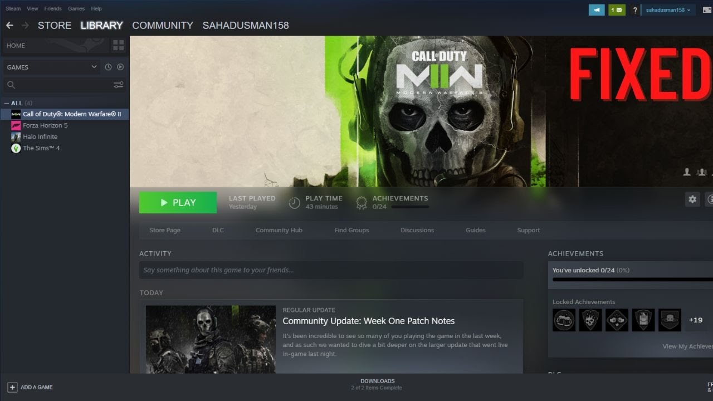
Task: Open the Games menu
Action: tap(76, 9)
